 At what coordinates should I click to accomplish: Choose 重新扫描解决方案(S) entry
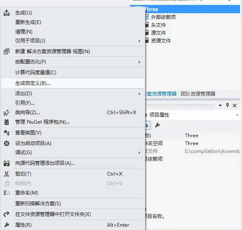(72, 204)
